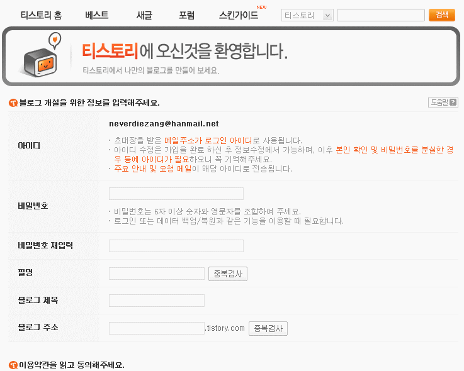The image size is (464, 371).
Task: Click the 메일주소가 로그인 아이디 highlighted text
Action: [208, 140]
